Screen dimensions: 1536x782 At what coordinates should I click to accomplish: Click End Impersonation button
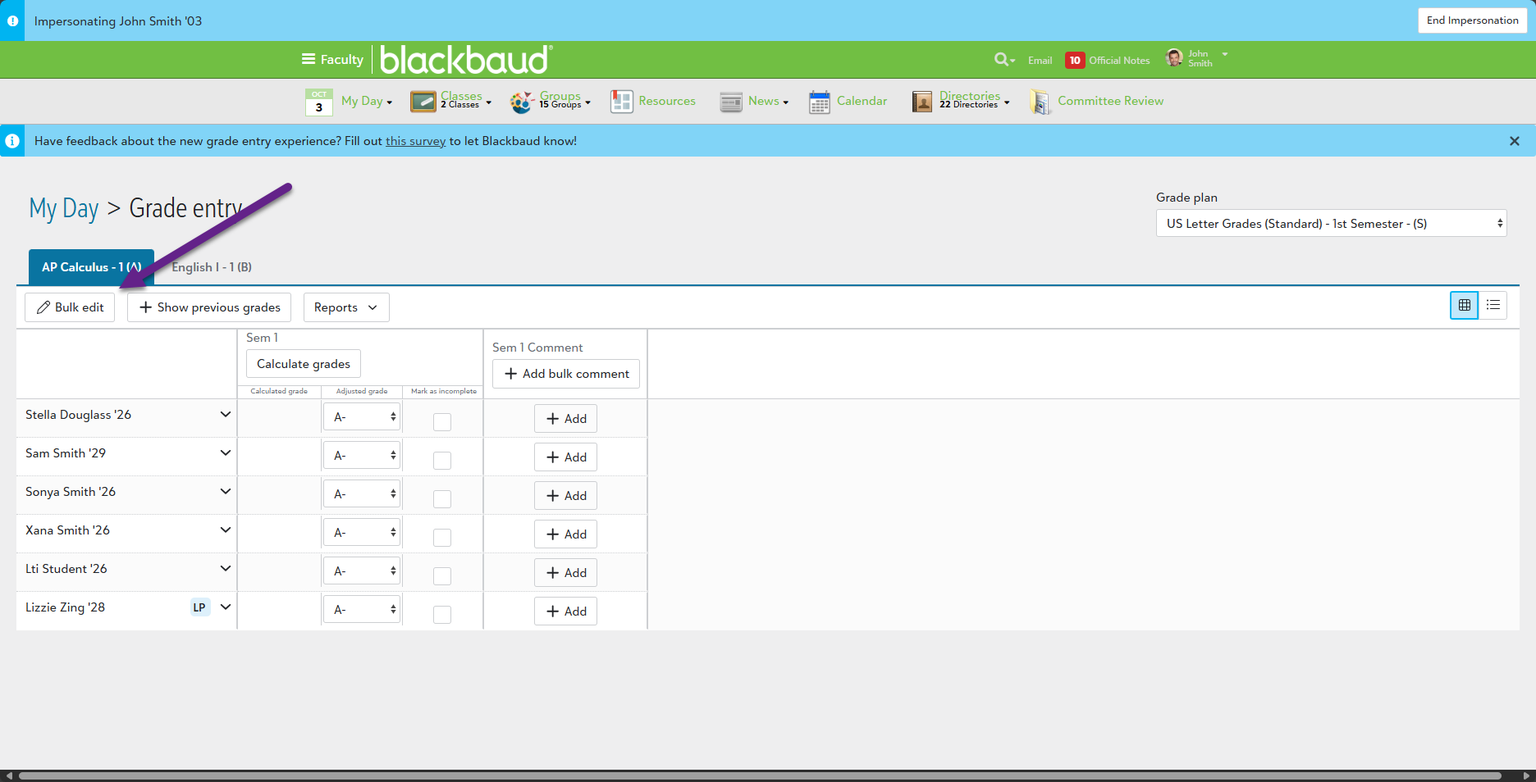click(1472, 20)
